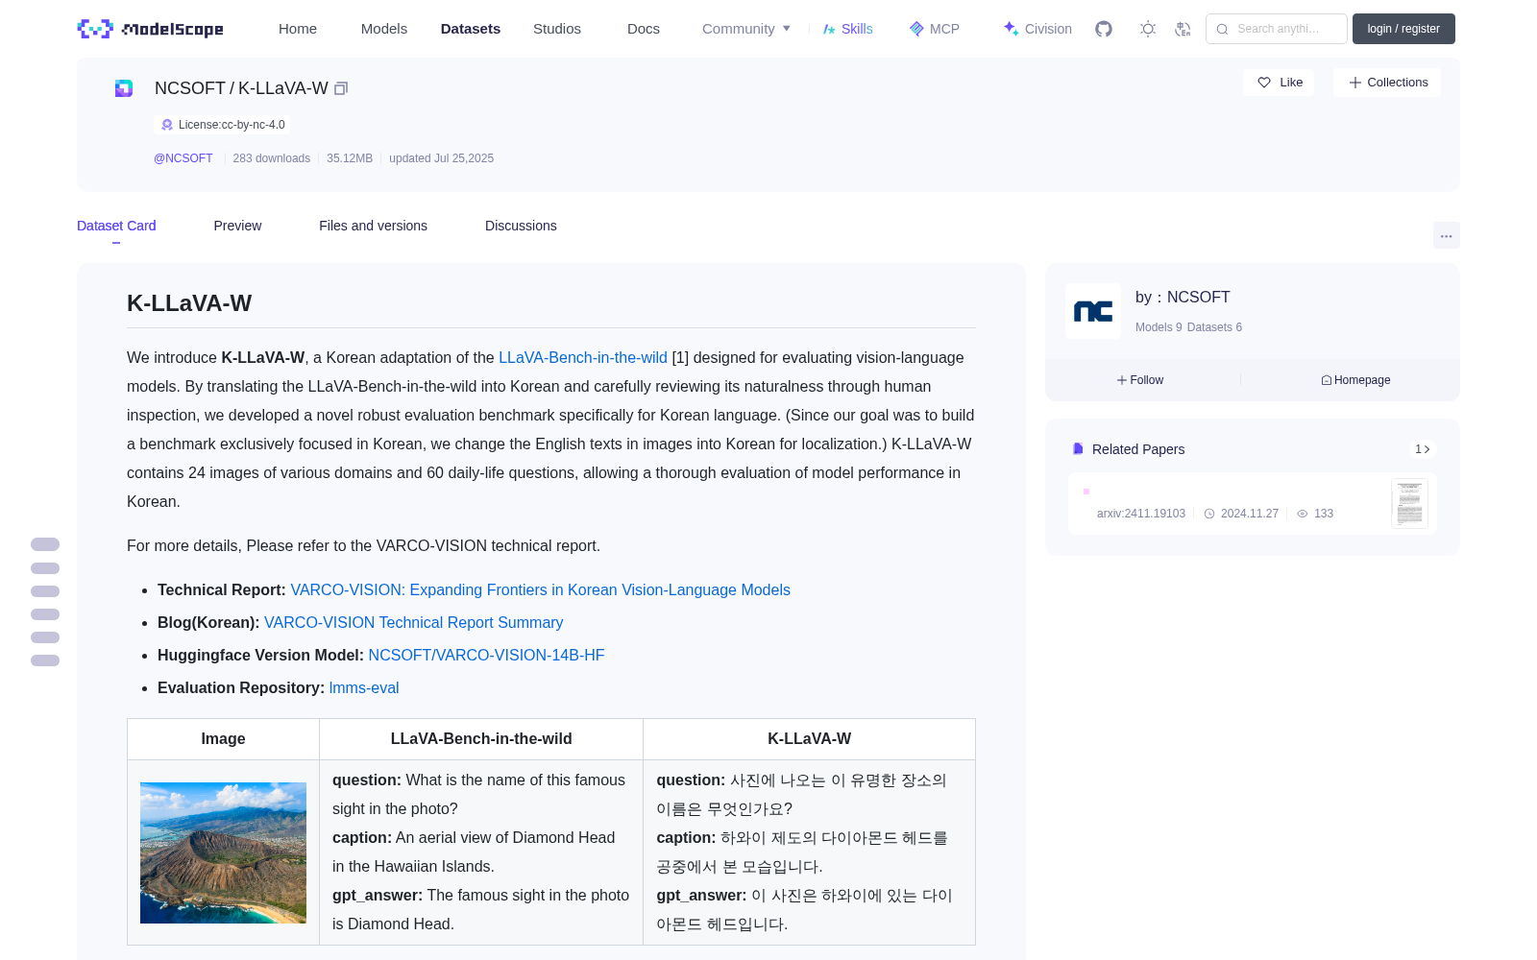The width and height of the screenshot is (1537, 960).
Task: Click the search magnifier icon
Action: point(1222,29)
